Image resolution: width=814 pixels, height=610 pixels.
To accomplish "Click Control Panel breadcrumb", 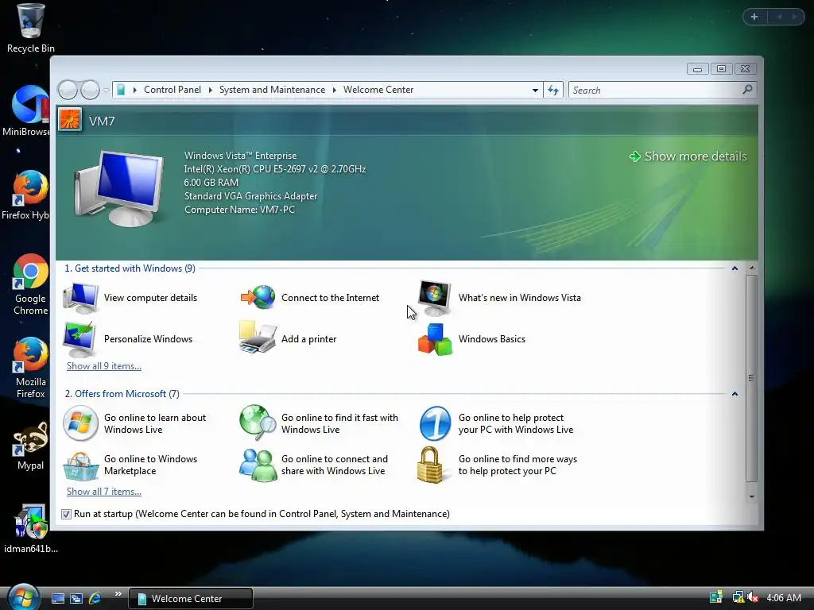I will [172, 90].
